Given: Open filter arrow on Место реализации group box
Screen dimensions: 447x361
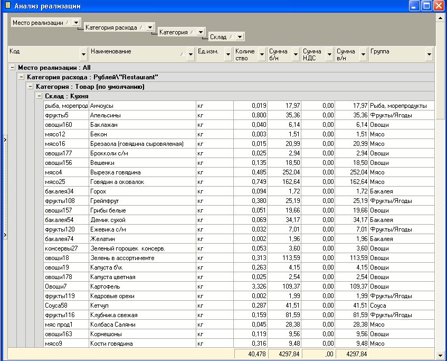Looking at the screenshot, I should (x=77, y=23).
